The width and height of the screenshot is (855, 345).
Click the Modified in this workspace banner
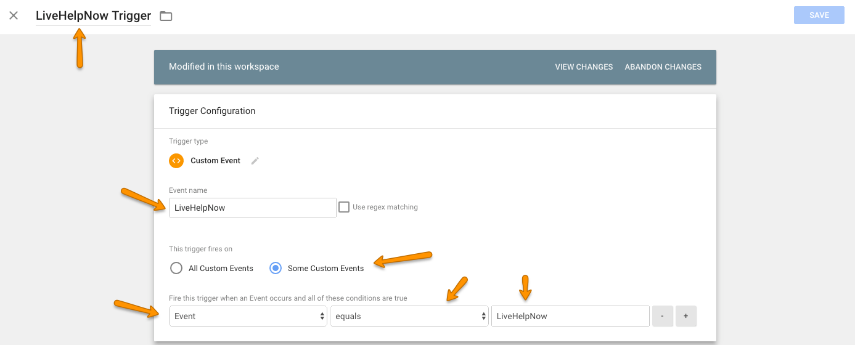coord(435,67)
